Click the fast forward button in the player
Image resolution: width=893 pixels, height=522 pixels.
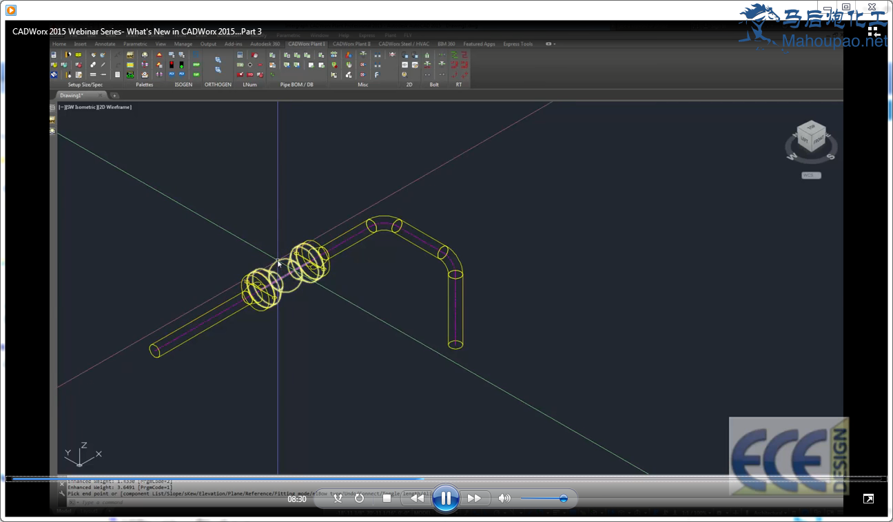click(474, 498)
